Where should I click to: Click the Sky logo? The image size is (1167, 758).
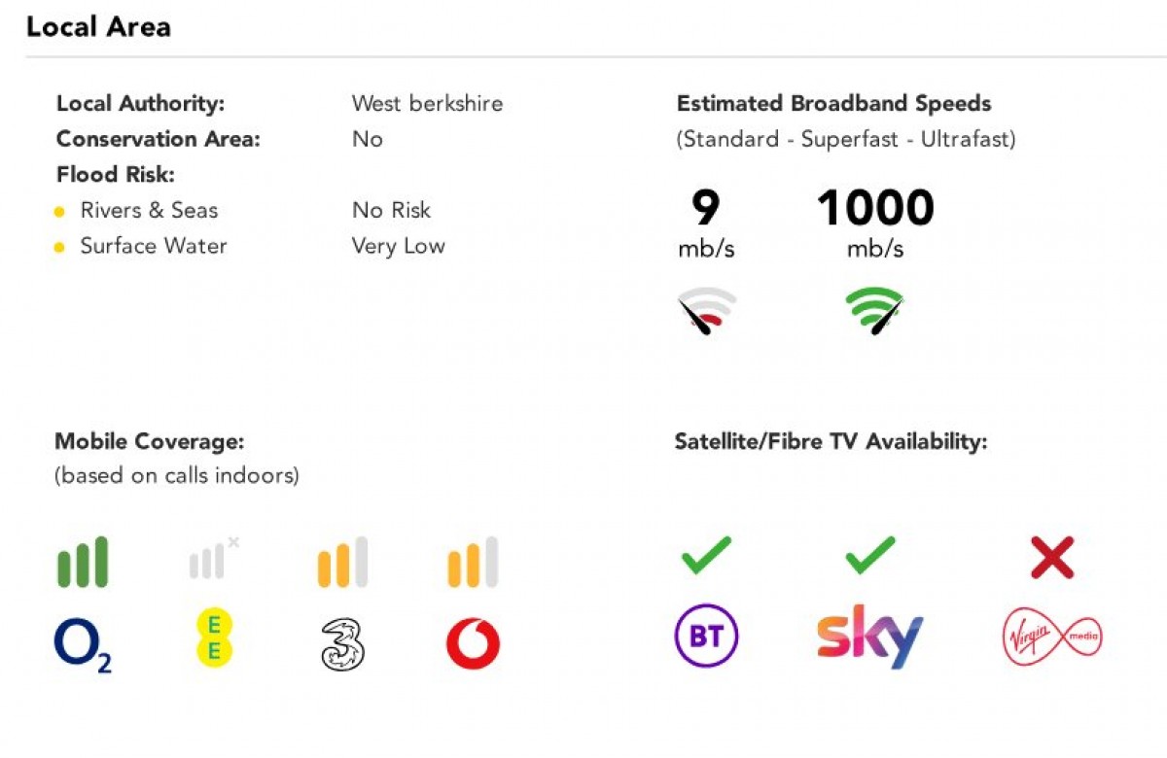[x=869, y=637]
